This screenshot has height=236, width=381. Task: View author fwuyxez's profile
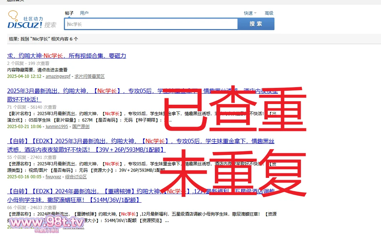[54, 177]
